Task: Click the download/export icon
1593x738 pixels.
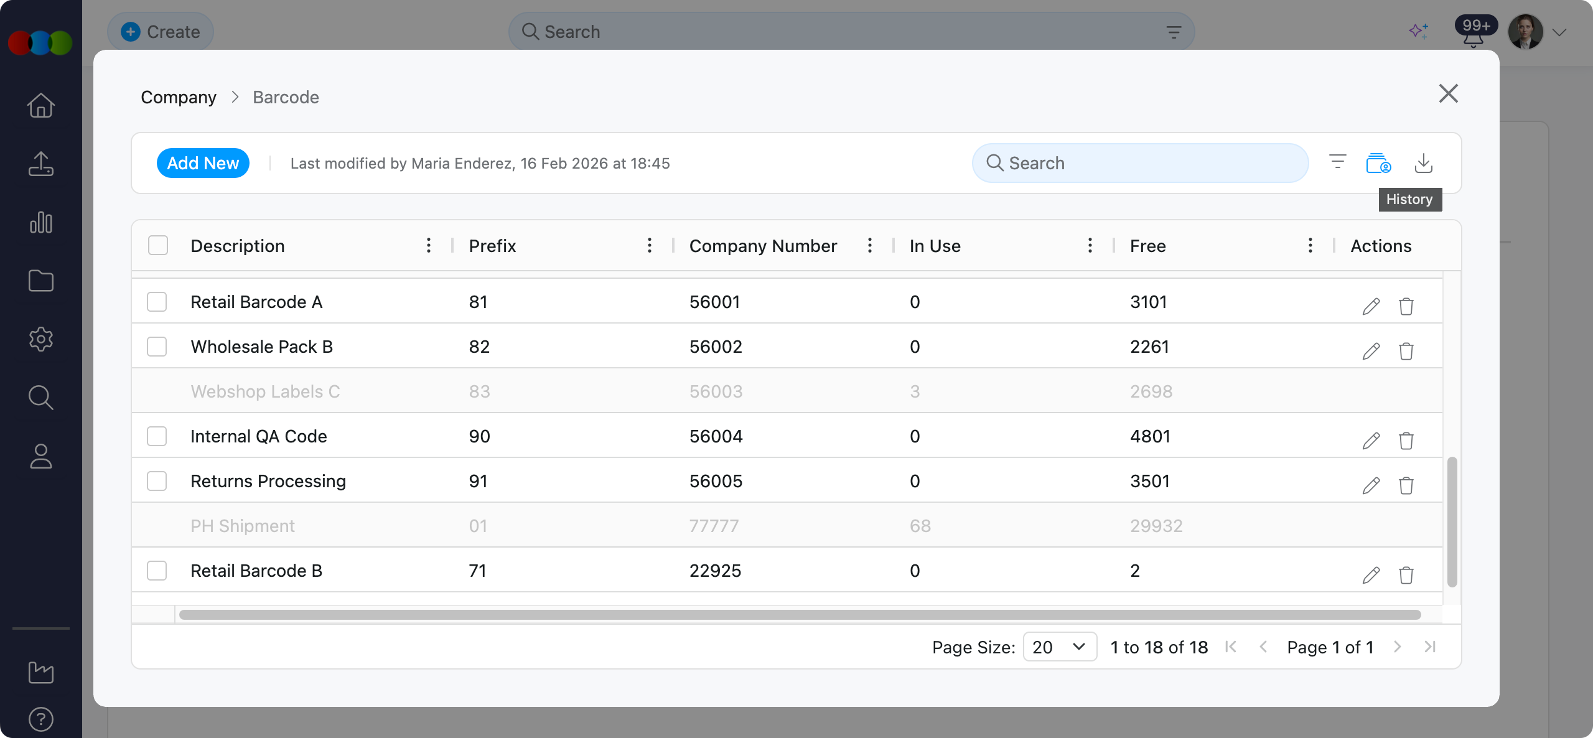Action: (1423, 164)
